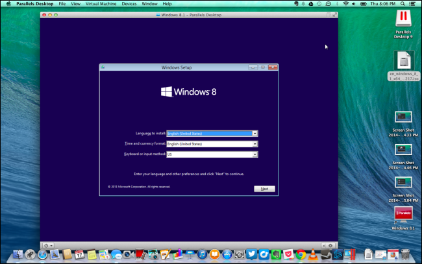Viewport: 422px width, 264px height.
Task: Click Coherence mode icon in Parallels title bar
Action: (328, 15)
